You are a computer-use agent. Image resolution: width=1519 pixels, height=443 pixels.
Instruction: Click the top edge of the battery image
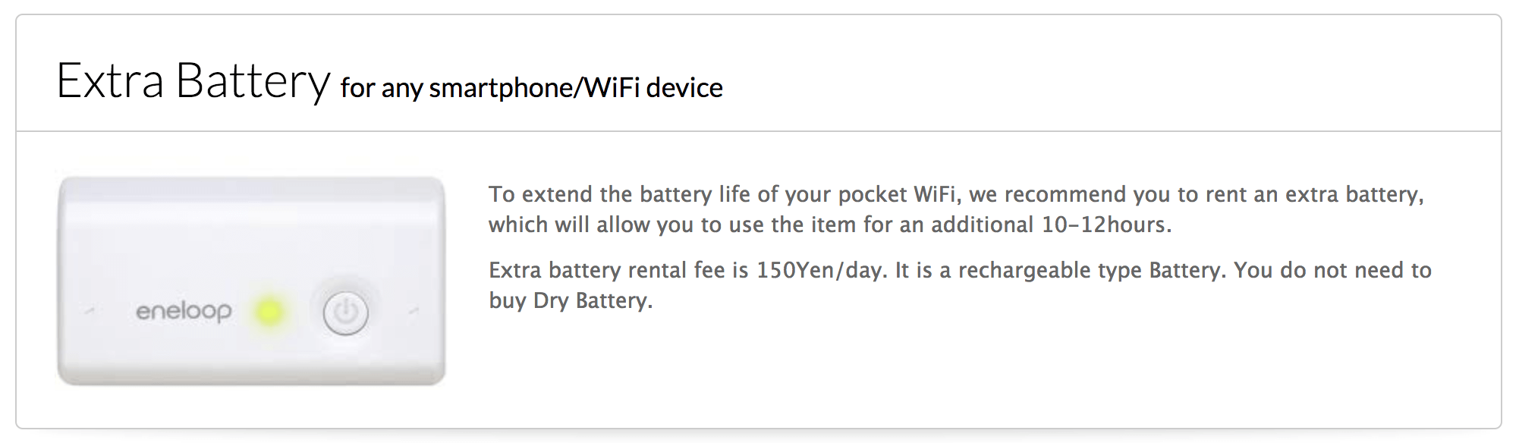point(251,179)
